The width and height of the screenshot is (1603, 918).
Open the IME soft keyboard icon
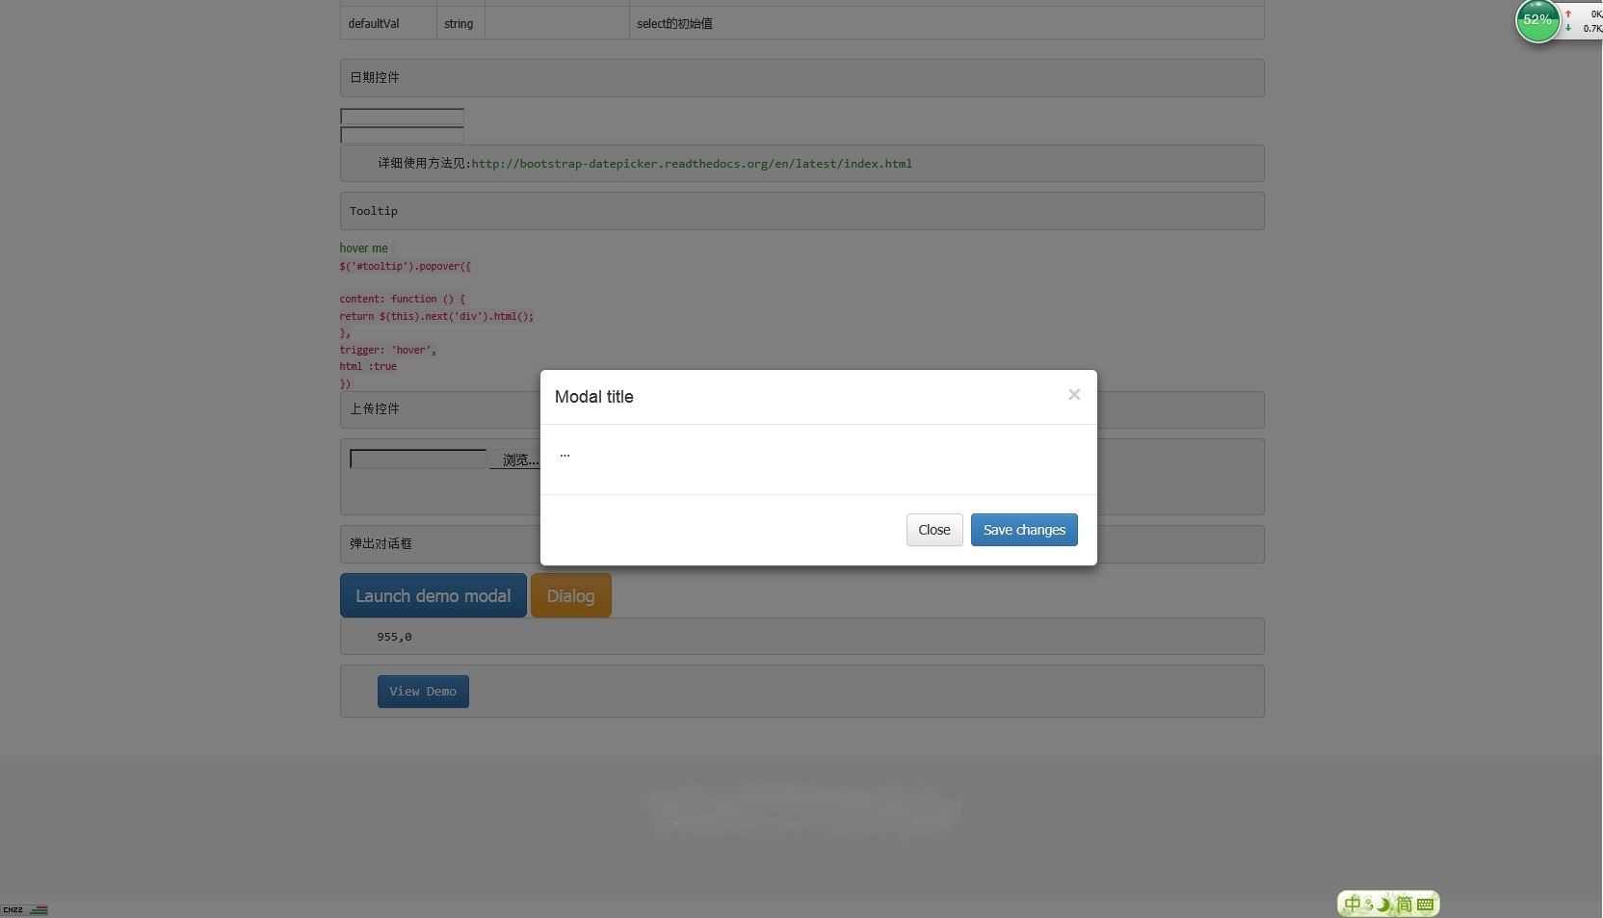tap(1425, 904)
